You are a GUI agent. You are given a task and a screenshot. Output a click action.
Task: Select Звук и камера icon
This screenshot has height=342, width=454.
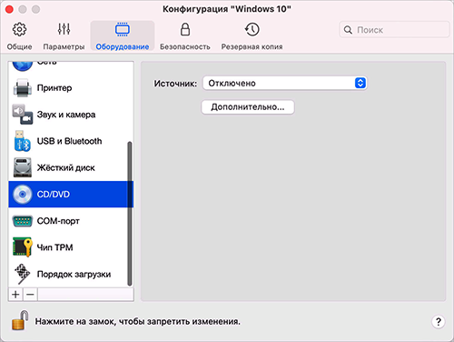tap(23, 115)
